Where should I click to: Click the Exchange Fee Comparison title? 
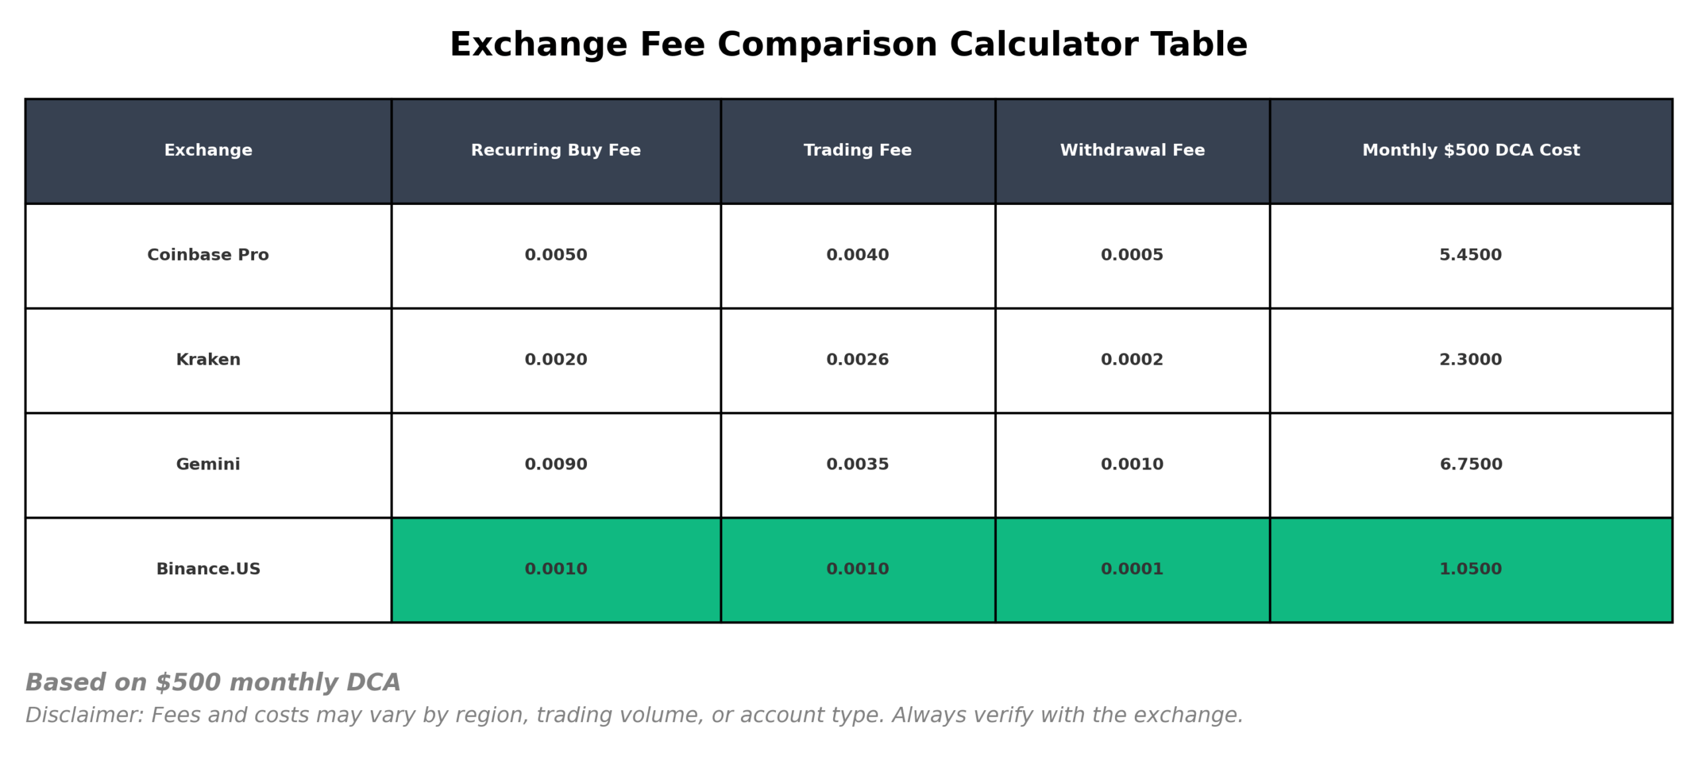(848, 45)
